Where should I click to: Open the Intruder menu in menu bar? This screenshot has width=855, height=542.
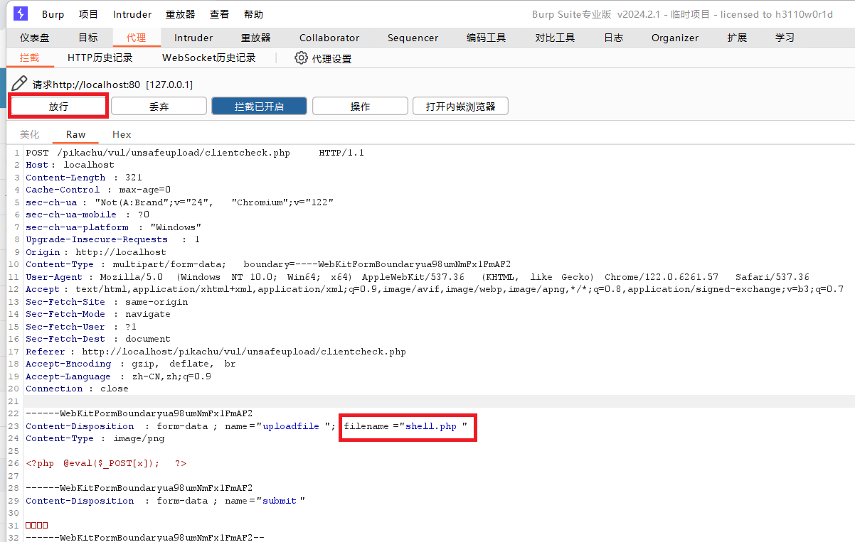tap(132, 14)
